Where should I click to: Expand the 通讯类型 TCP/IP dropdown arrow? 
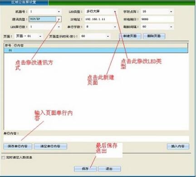coord(59,19)
